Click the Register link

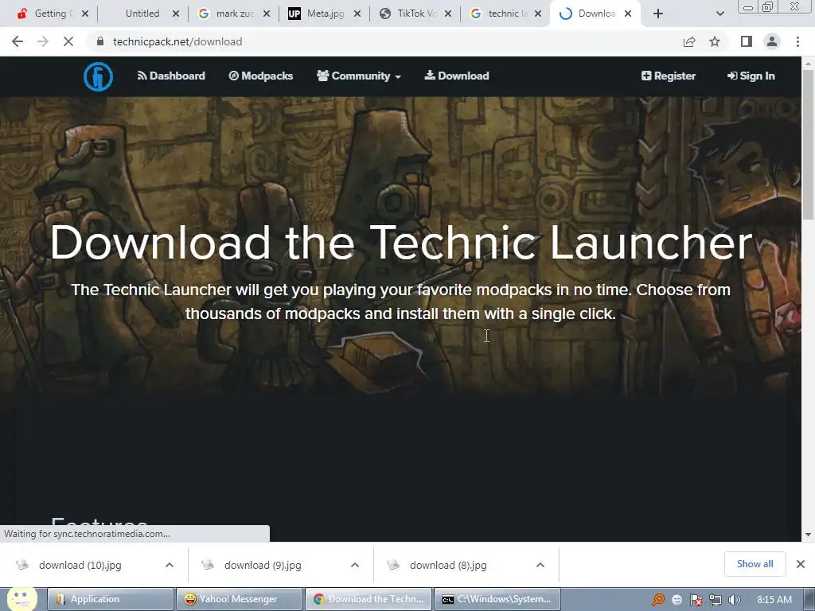[669, 76]
